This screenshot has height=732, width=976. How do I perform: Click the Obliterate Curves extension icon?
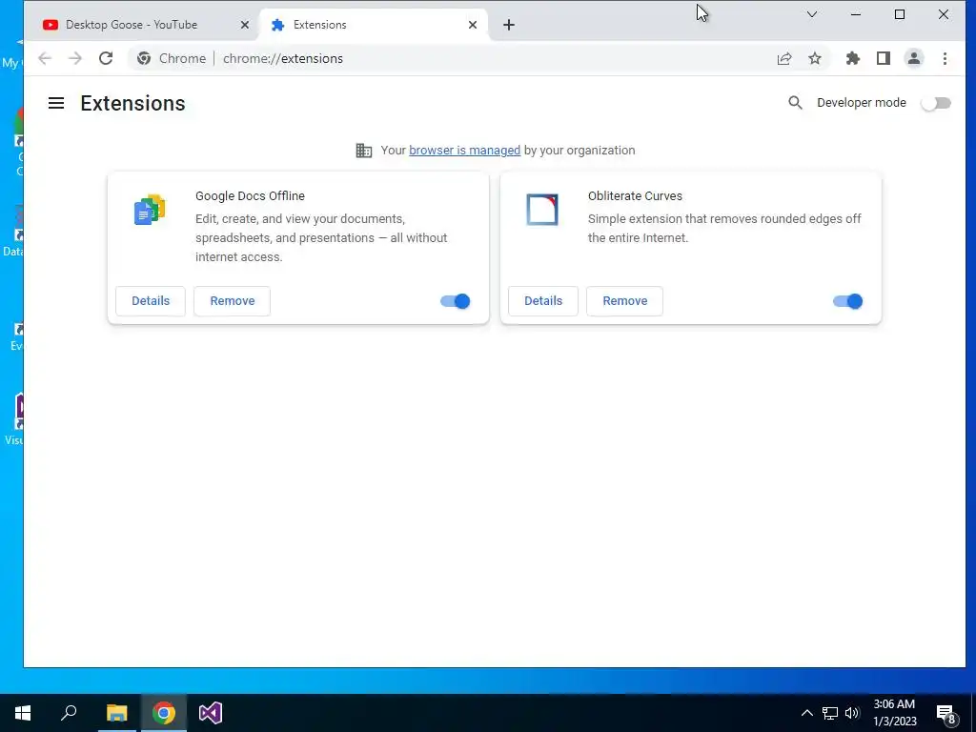point(542,210)
